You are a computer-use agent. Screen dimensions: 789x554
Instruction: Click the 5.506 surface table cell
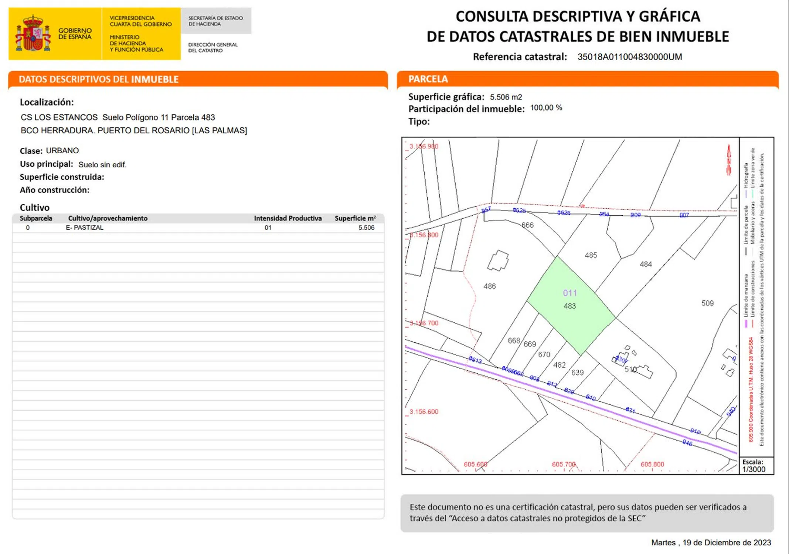[x=366, y=228]
